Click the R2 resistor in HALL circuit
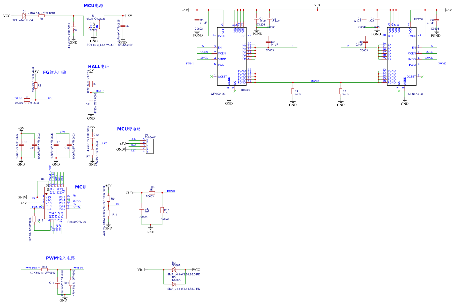The width and height of the screenshot is (455, 305). pyautogui.click(x=91, y=84)
